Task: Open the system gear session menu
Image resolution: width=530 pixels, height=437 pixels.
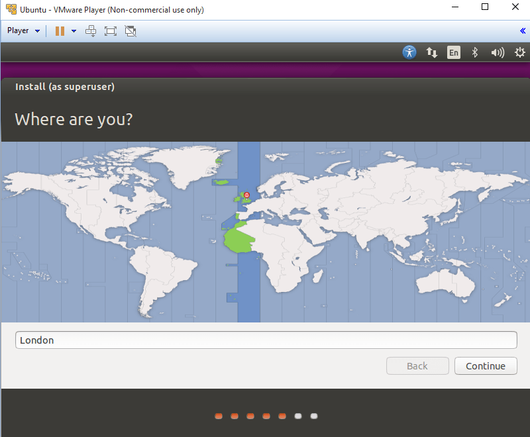Action: click(519, 52)
